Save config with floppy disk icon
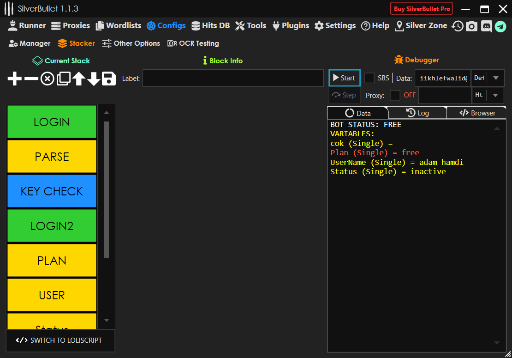512x358 pixels. tap(109, 79)
